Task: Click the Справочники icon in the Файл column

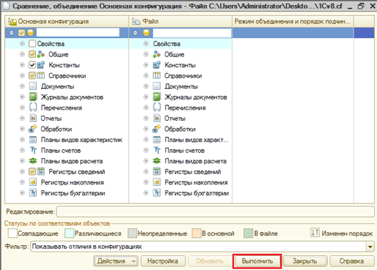Action: (x=156, y=76)
